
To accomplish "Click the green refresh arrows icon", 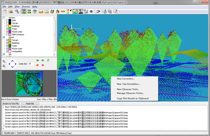I will pyautogui.click(x=48, y=60).
